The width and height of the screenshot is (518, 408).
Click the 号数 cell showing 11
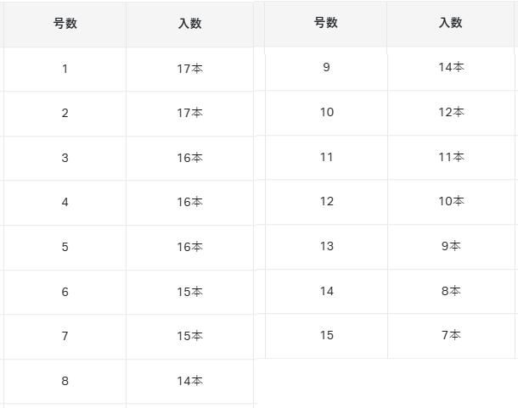coord(326,157)
